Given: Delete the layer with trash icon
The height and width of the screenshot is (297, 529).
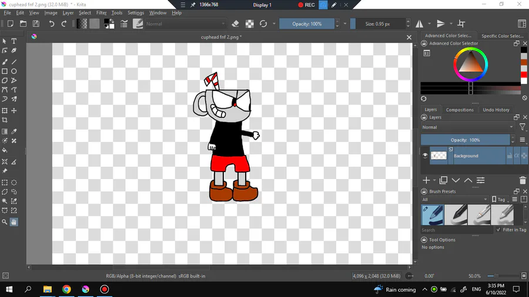Looking at the screenshot, I should click(523, 181).
